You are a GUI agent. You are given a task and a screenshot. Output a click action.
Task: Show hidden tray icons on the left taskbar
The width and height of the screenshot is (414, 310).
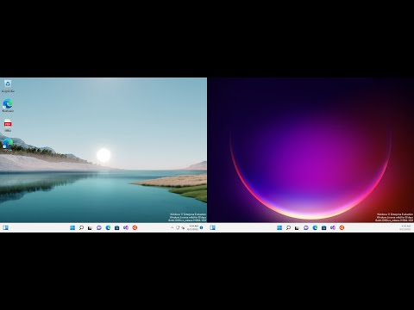click(x=172, y=227)
